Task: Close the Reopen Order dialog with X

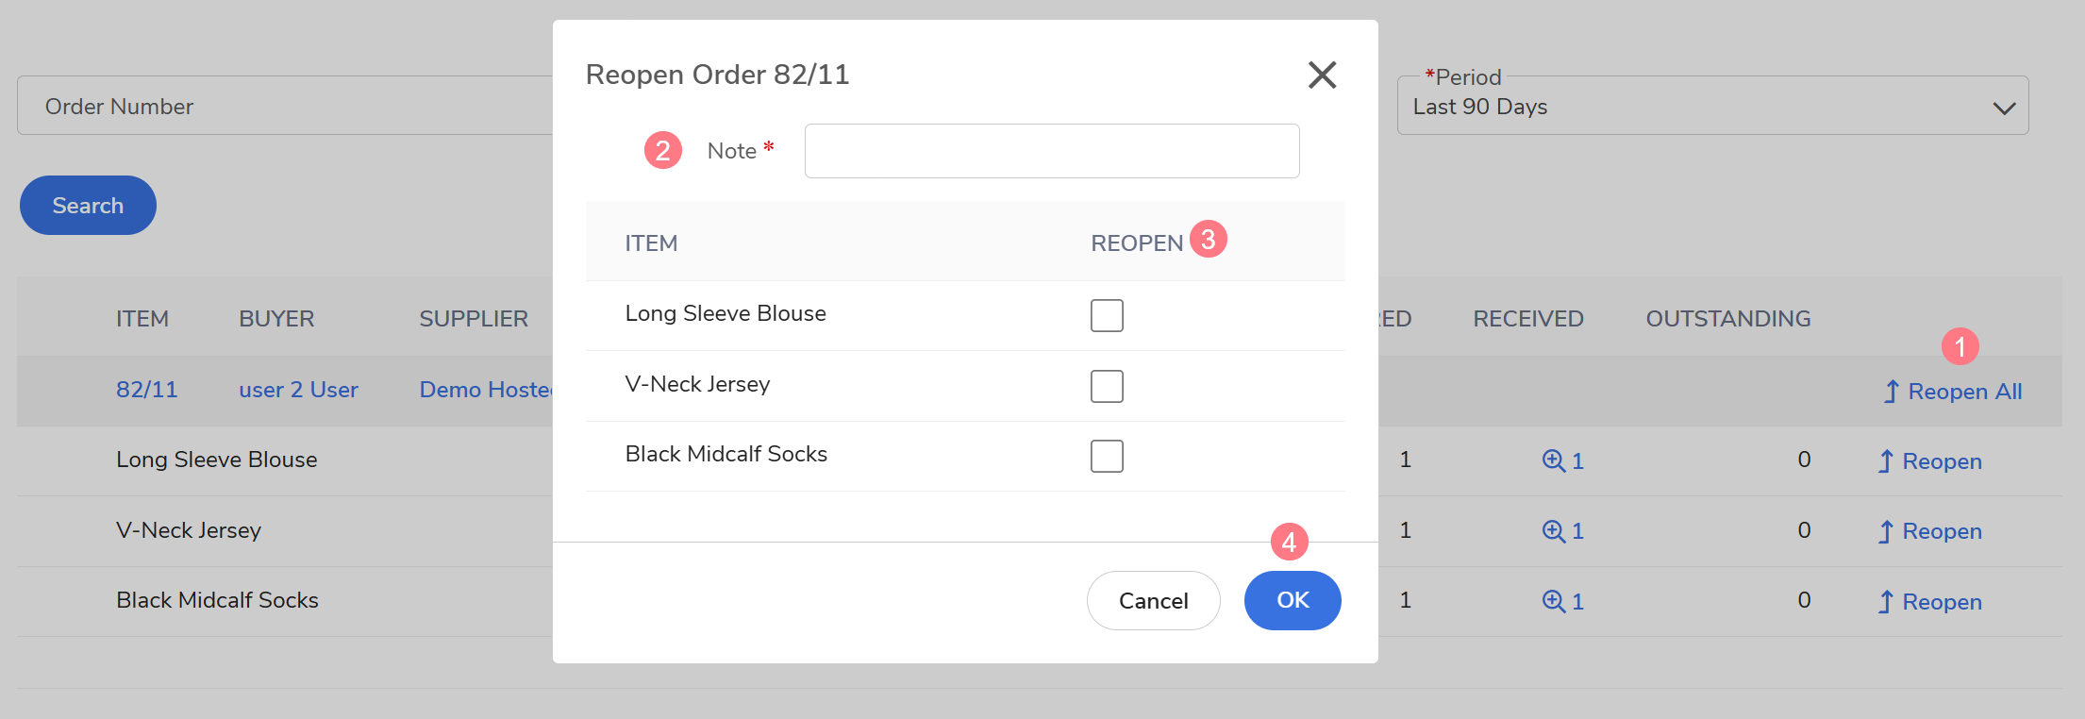Action: (1322, 75)
